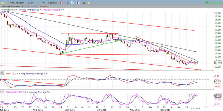Open Stochastics RSI 14 dropdown
This screenshot has height=111, width=223.
(x=27, y=92)
